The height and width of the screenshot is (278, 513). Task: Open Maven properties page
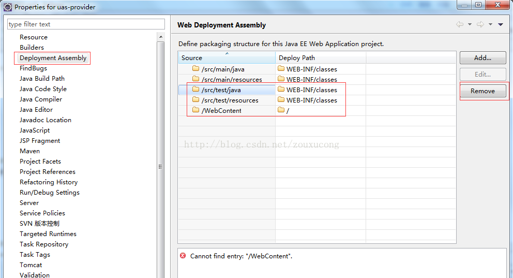pyautogui.click(x=30, y=151)
